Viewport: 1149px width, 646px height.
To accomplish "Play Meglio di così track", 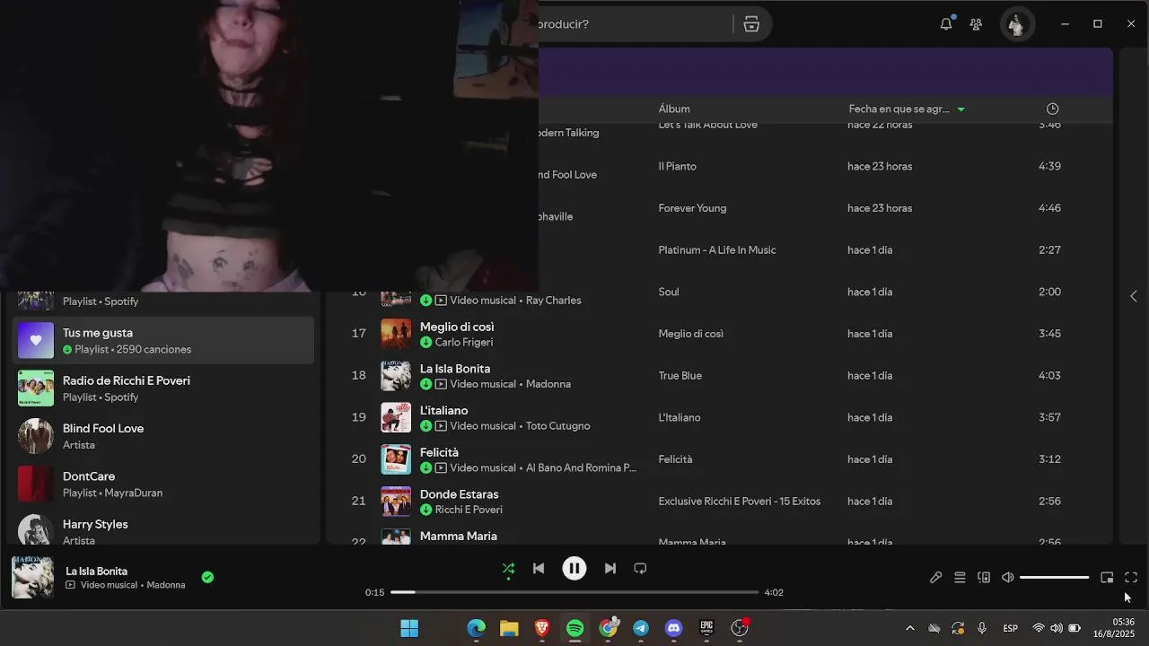I will pos(721,334).
